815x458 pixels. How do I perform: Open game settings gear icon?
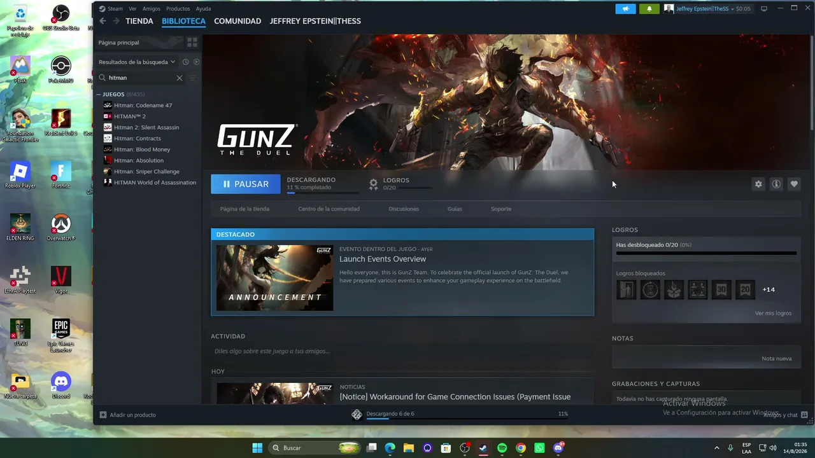758,184
